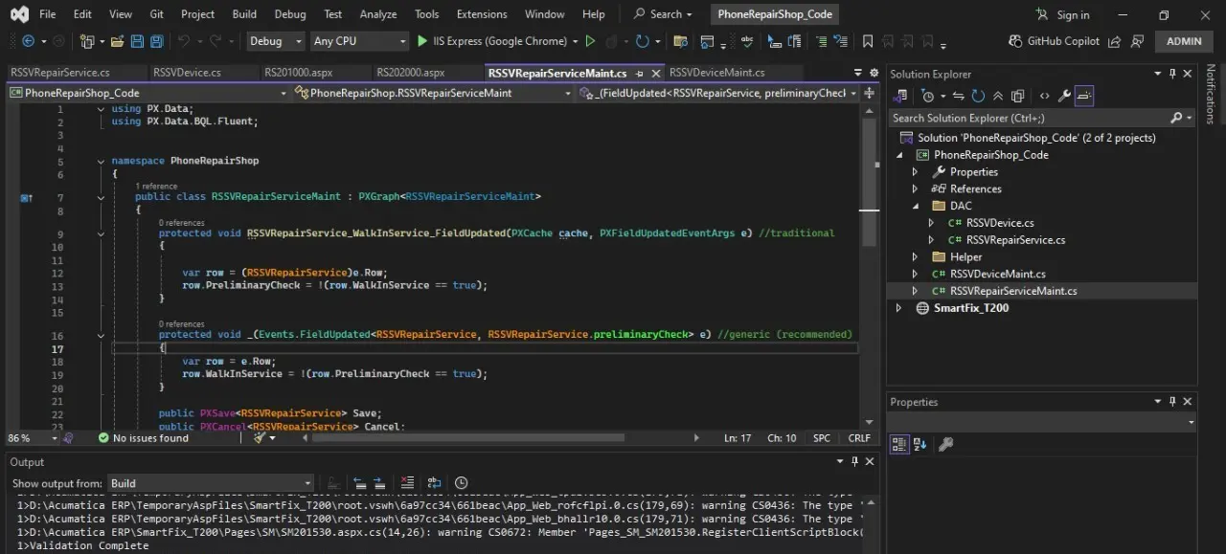
Task: Click the ADMIN button
Action: pyautogui.click(x=1184, y=41)
